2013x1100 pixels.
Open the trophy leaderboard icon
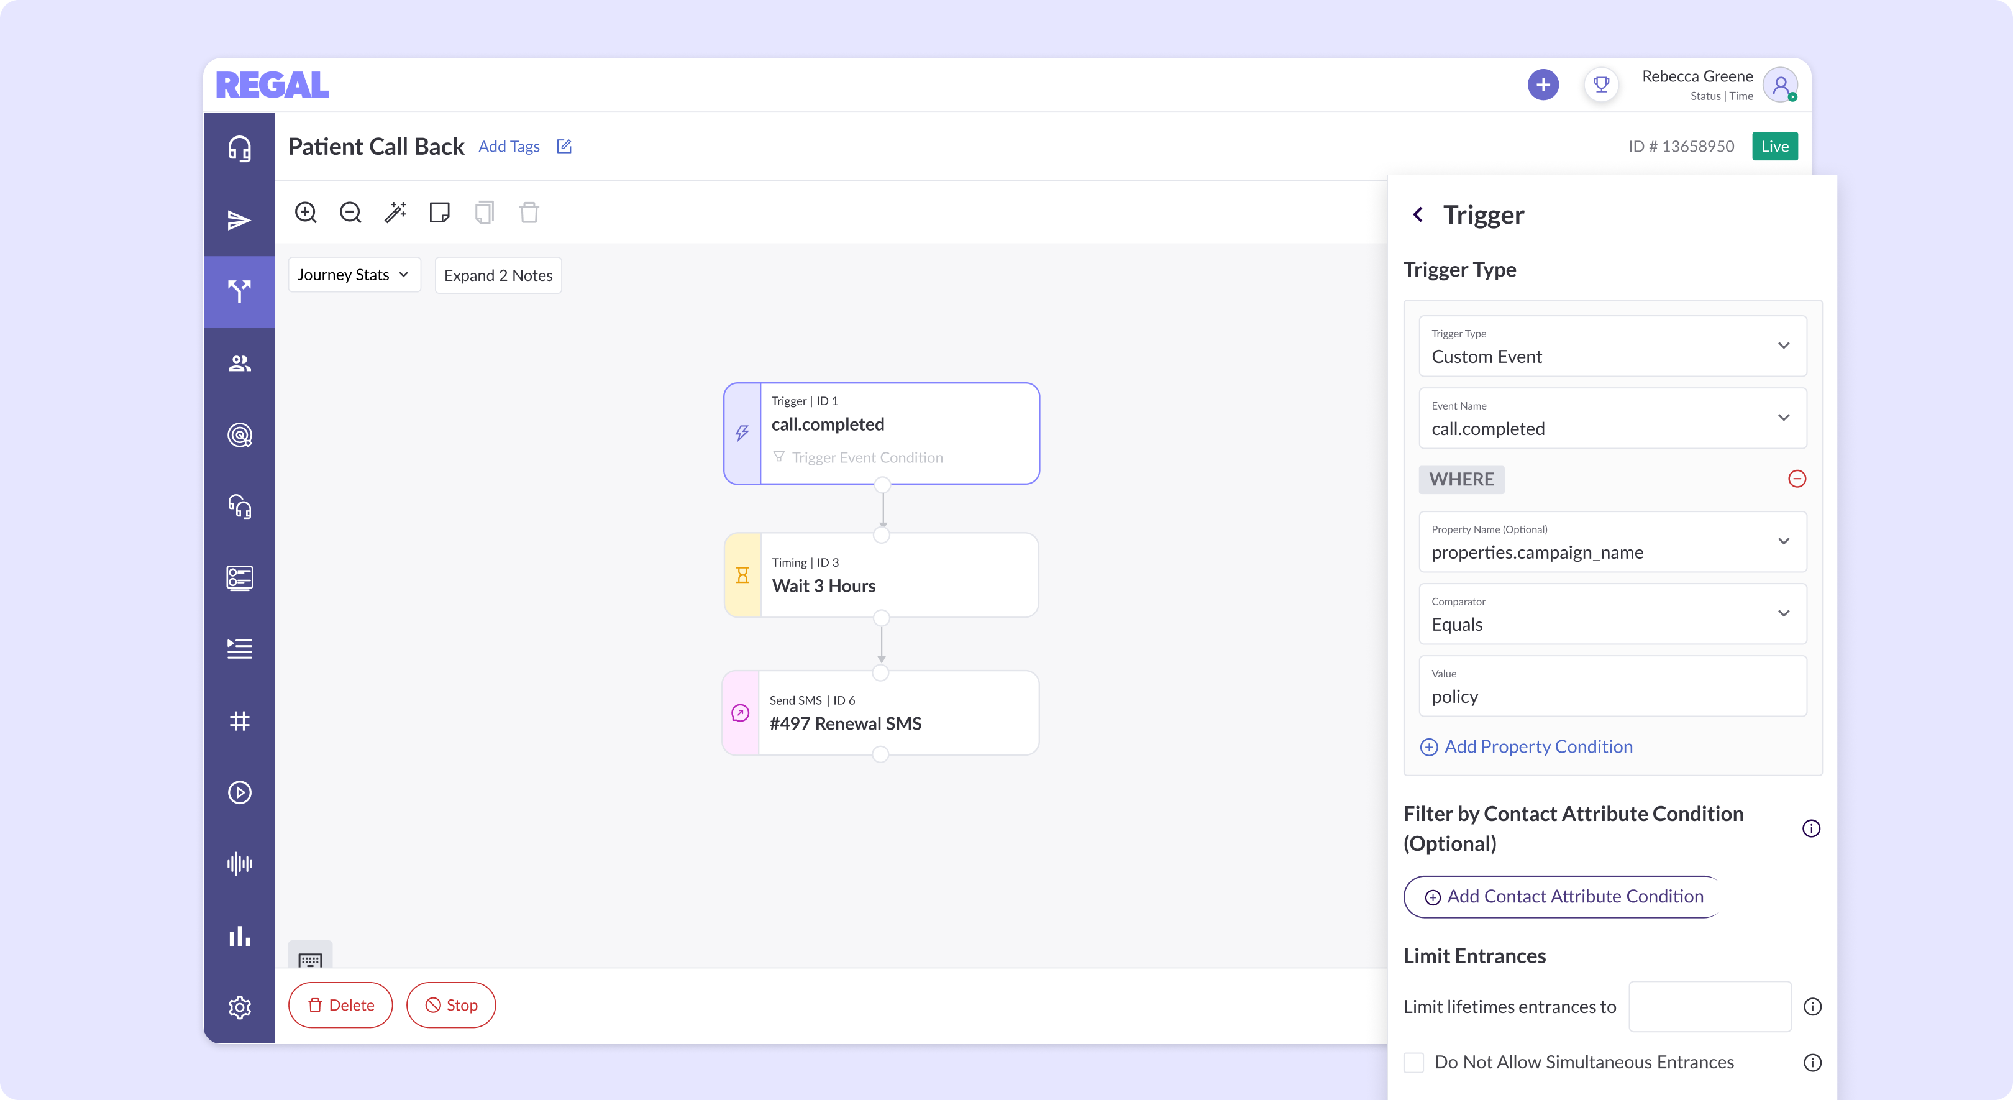point(1601,85)
